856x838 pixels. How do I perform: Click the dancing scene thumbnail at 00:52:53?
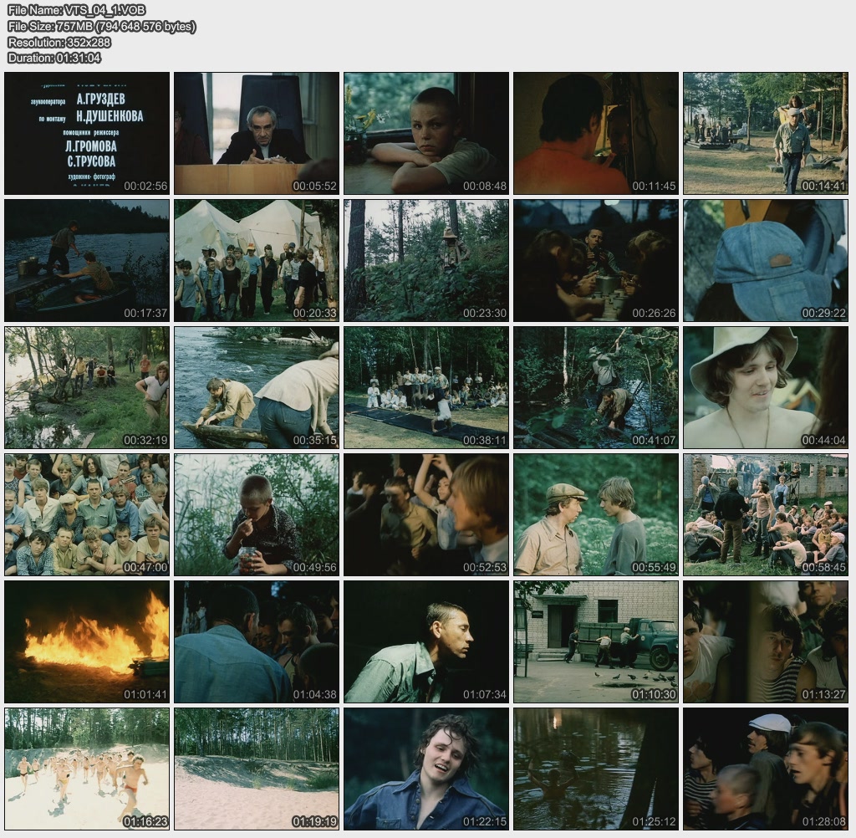(x=426, y=515)
